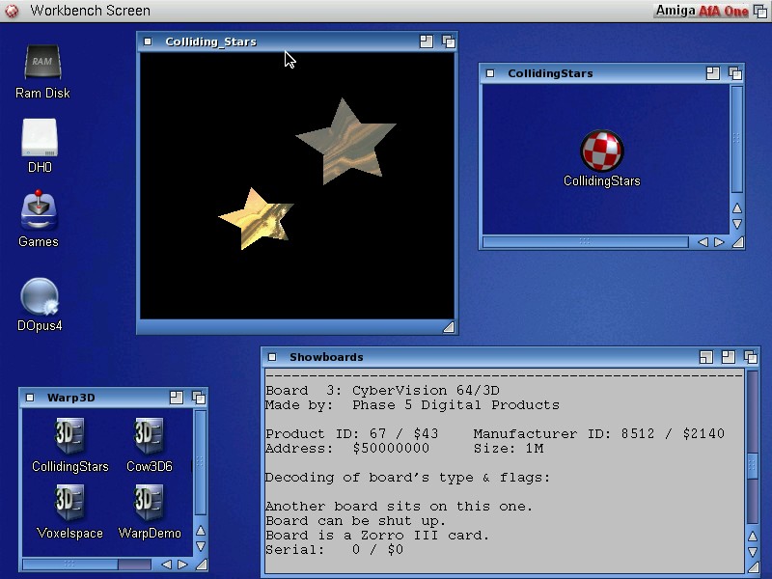This screenshot has height=579, width=772.
Task: Toggle zoom gadget on CollidingStars drawer window
Action: click(x=713, y=73)
